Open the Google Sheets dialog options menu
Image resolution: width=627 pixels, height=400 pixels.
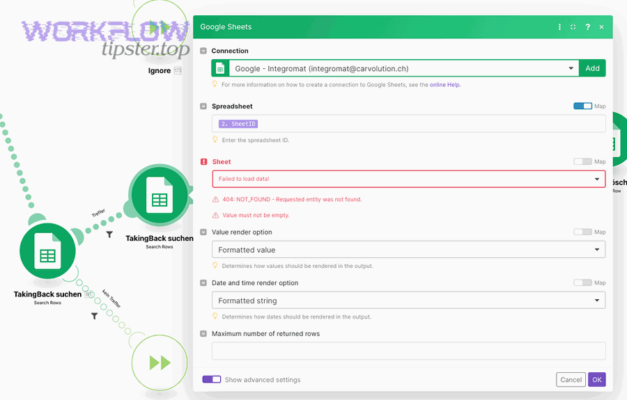(559, 26)
